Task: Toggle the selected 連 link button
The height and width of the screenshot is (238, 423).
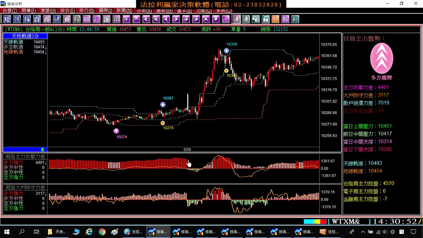Action: 236,19
